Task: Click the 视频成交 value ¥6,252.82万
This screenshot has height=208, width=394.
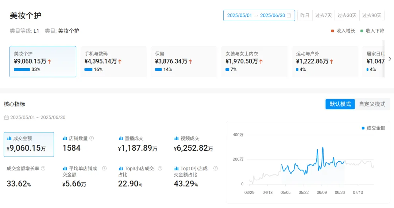Action: [x=193, y=148]
